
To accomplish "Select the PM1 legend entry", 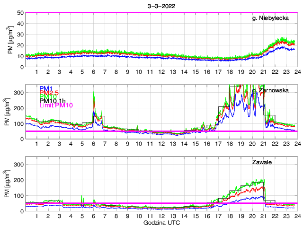I will [x=46, y=88].
